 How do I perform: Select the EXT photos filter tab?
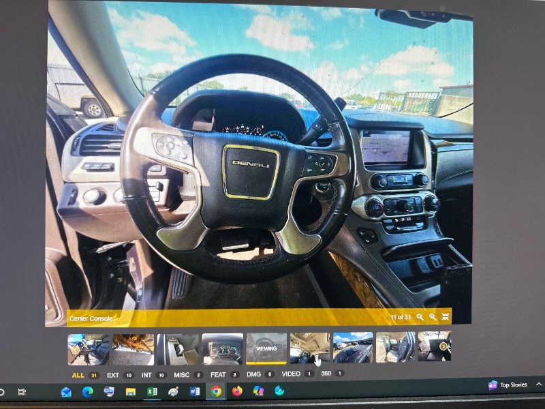pos(121,376)
